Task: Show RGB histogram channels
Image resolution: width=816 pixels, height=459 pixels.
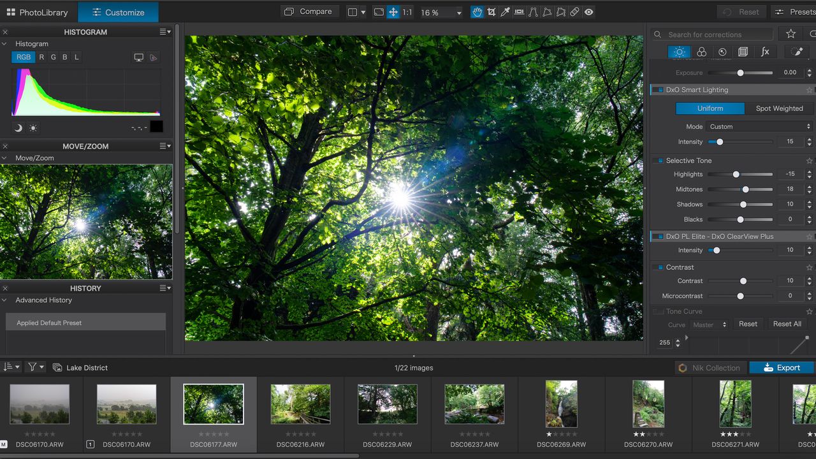Action: point(24,57)
